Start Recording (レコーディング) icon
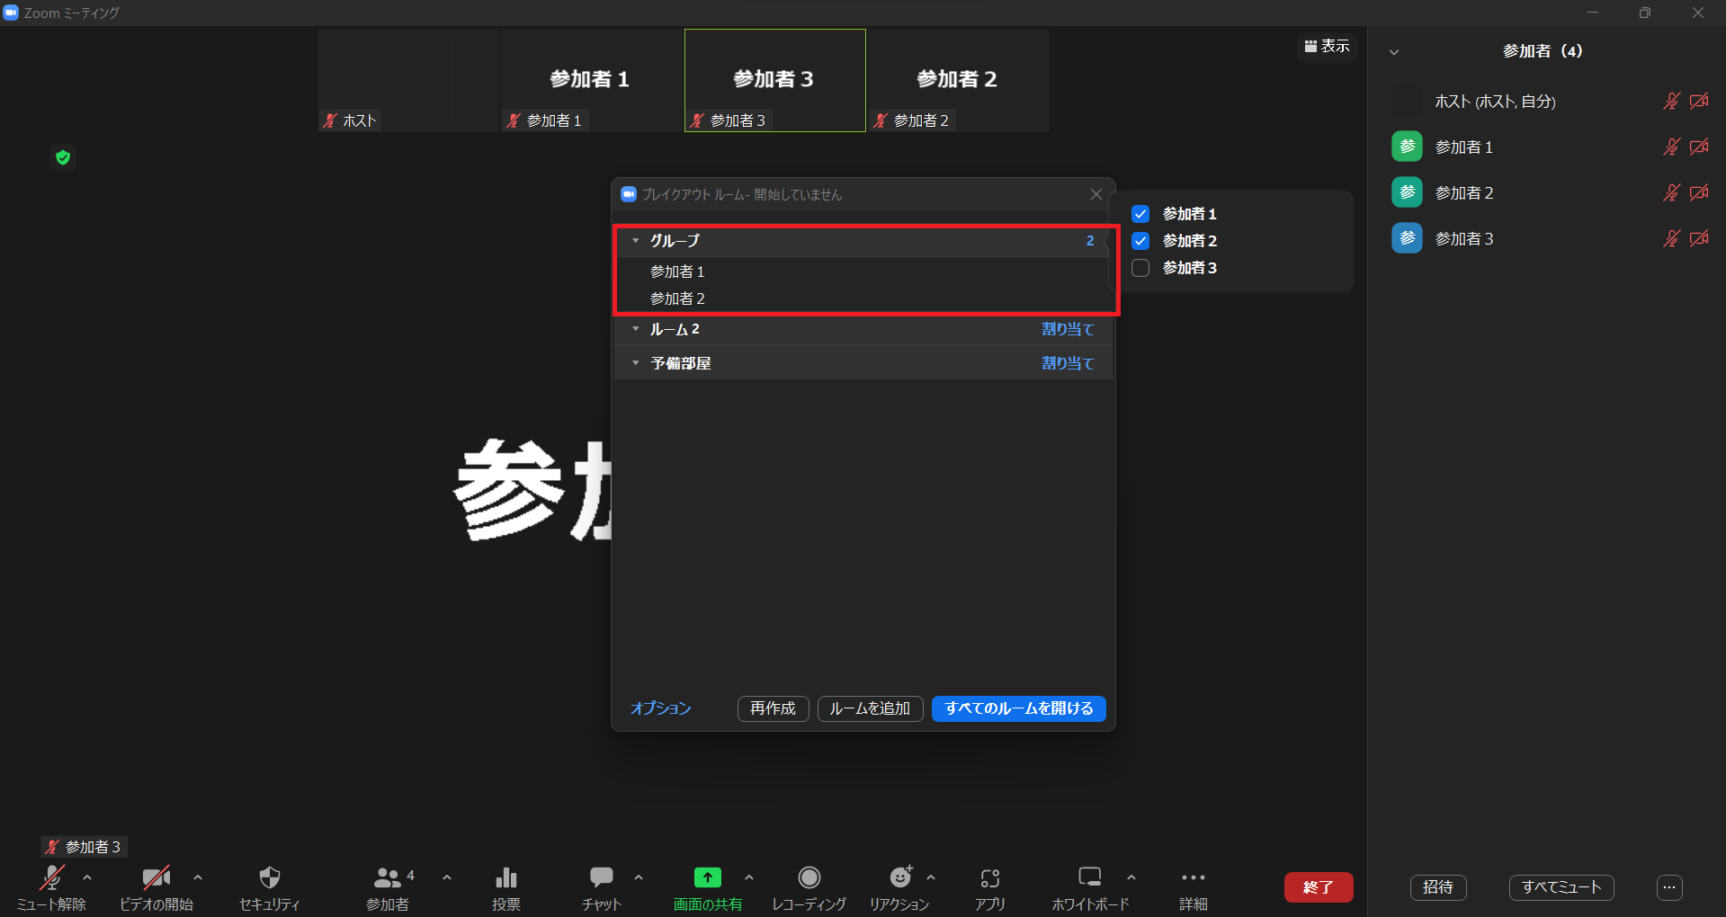The width and height of the screenshot is (1726, 917). (x=809, y=877)
